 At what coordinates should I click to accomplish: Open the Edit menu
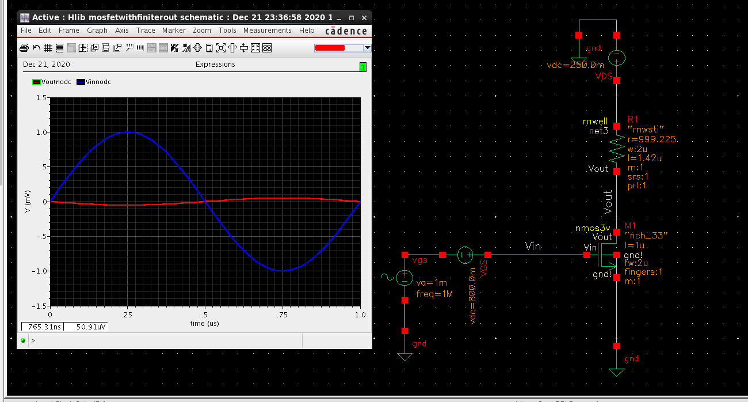pyautogui.click(x=45, y=31)
